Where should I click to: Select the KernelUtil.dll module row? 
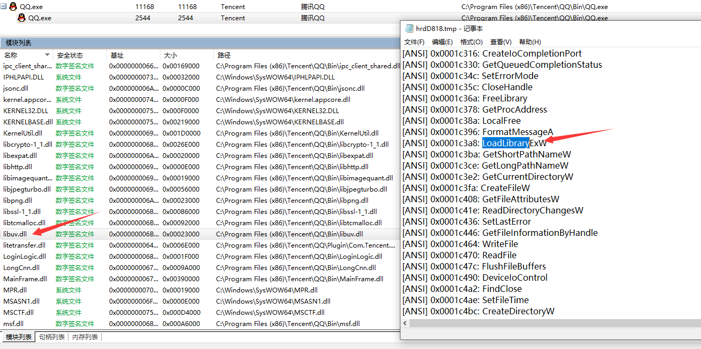pos(200,133)
